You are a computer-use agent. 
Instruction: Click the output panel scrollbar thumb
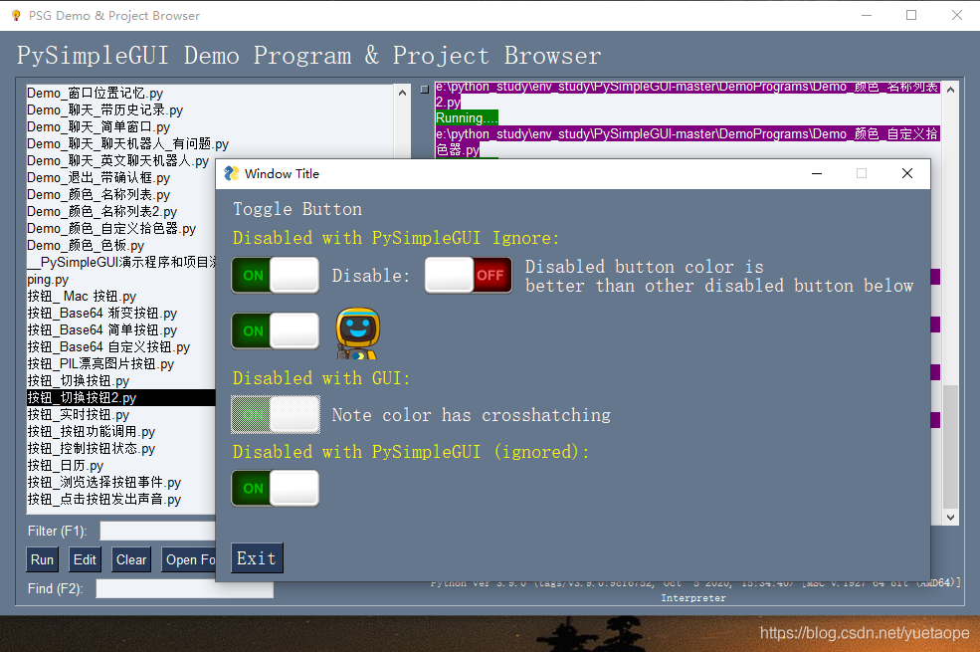pyautogui.click(x=950, y=446)
